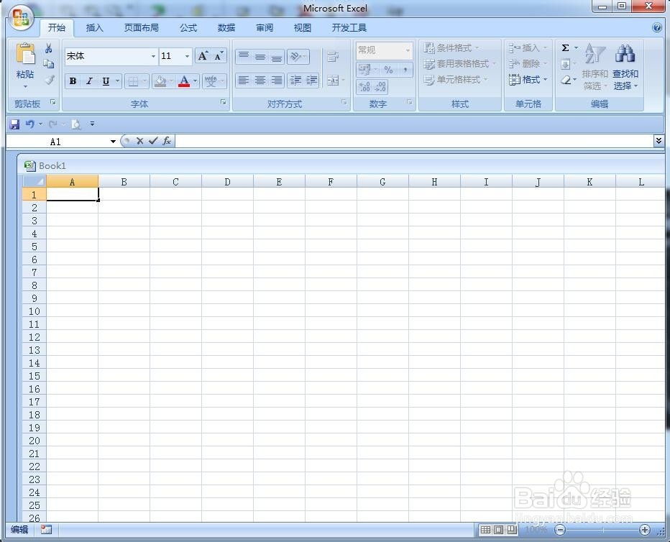Click the fill color bucket icon
This screenshot has width=670, height=542.
(160, 81)
